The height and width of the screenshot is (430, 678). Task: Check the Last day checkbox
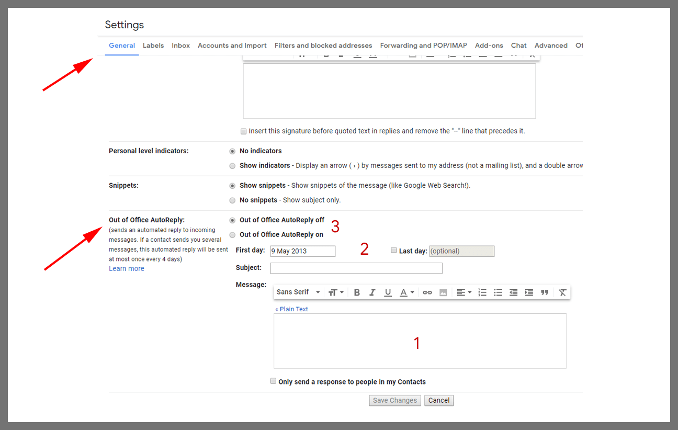(x=394, y=251)
